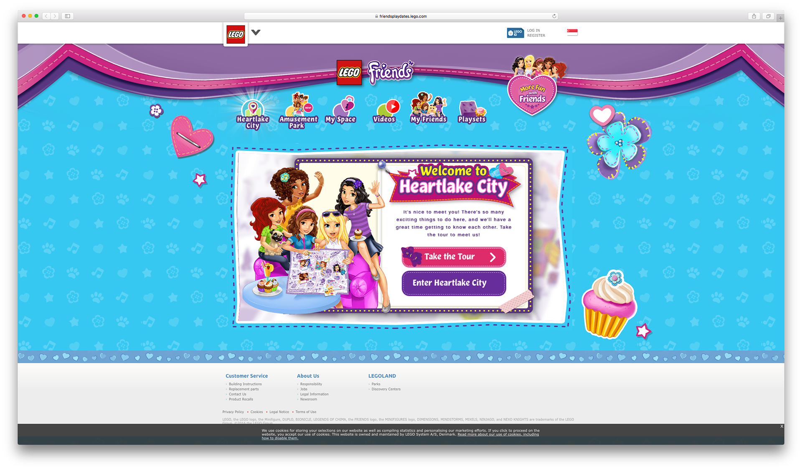Open the Heartlake City map icon
Screen dimensions: 802x470
point(253,114)
